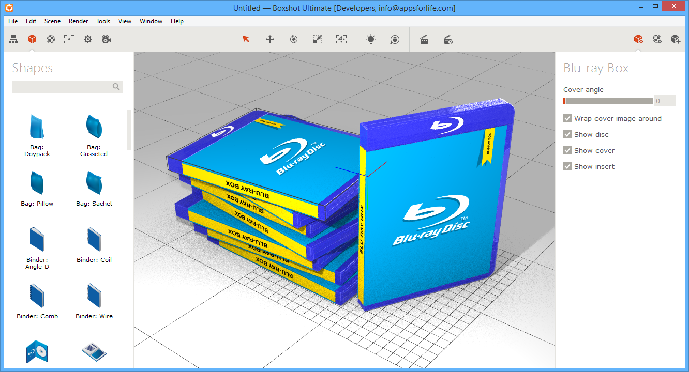Click the clapperboard with clock render icon
The height and width of the screenshot is (372, 689).
[448, 39]
